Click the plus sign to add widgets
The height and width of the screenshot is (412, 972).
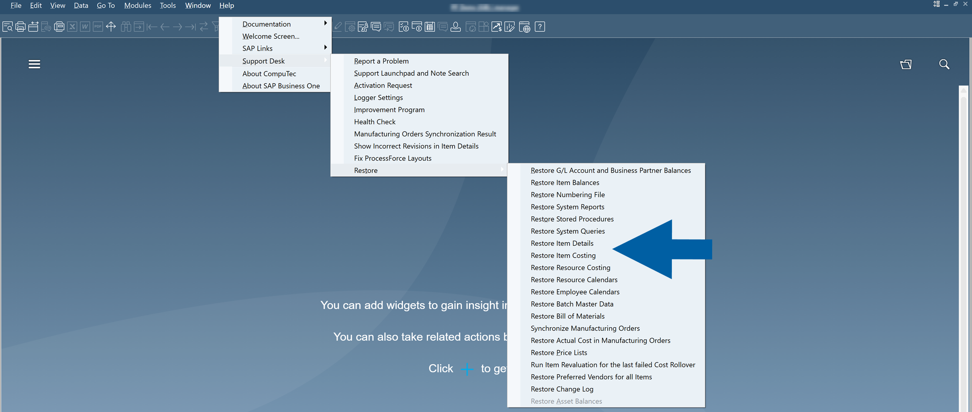tap(467, 369)
